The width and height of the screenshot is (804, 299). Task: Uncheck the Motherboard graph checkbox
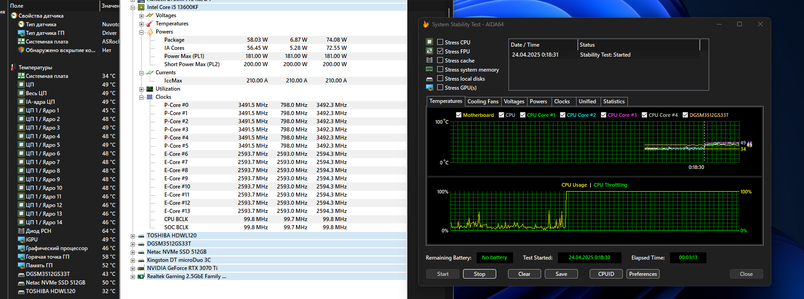pos(459,115)
